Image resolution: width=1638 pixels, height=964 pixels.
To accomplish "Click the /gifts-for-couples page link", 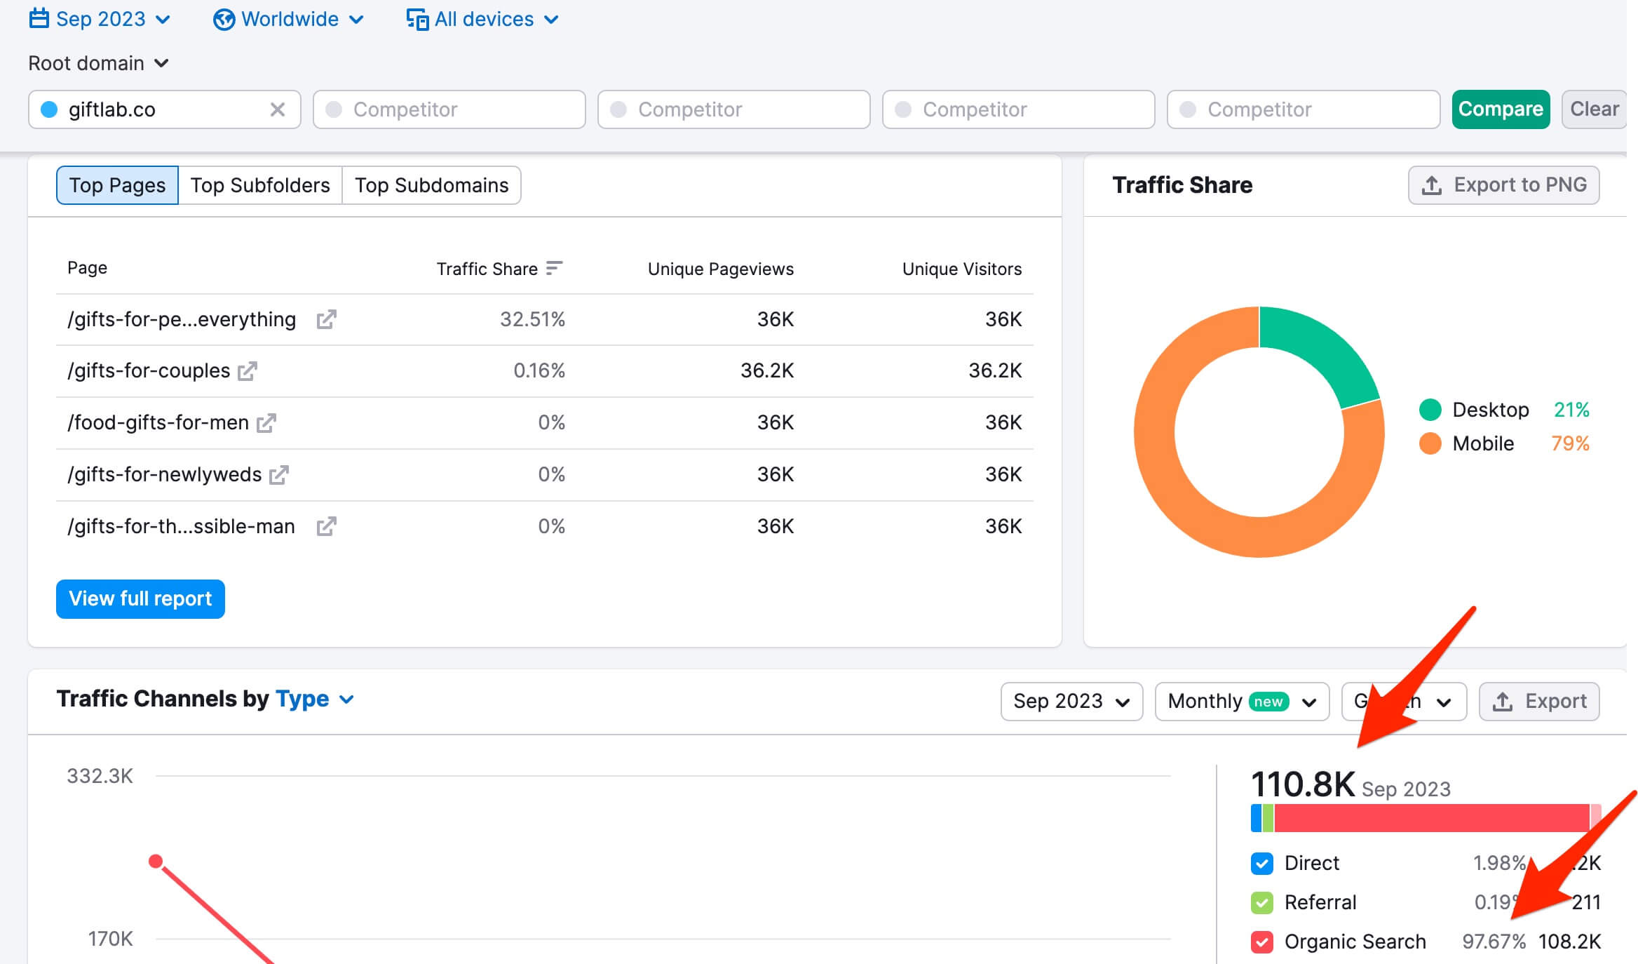I will pos(149,370).
